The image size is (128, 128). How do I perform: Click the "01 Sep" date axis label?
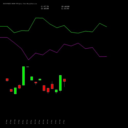[23, 122]
